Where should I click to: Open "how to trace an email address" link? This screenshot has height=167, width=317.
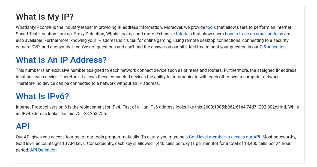[x=254, y=34]
